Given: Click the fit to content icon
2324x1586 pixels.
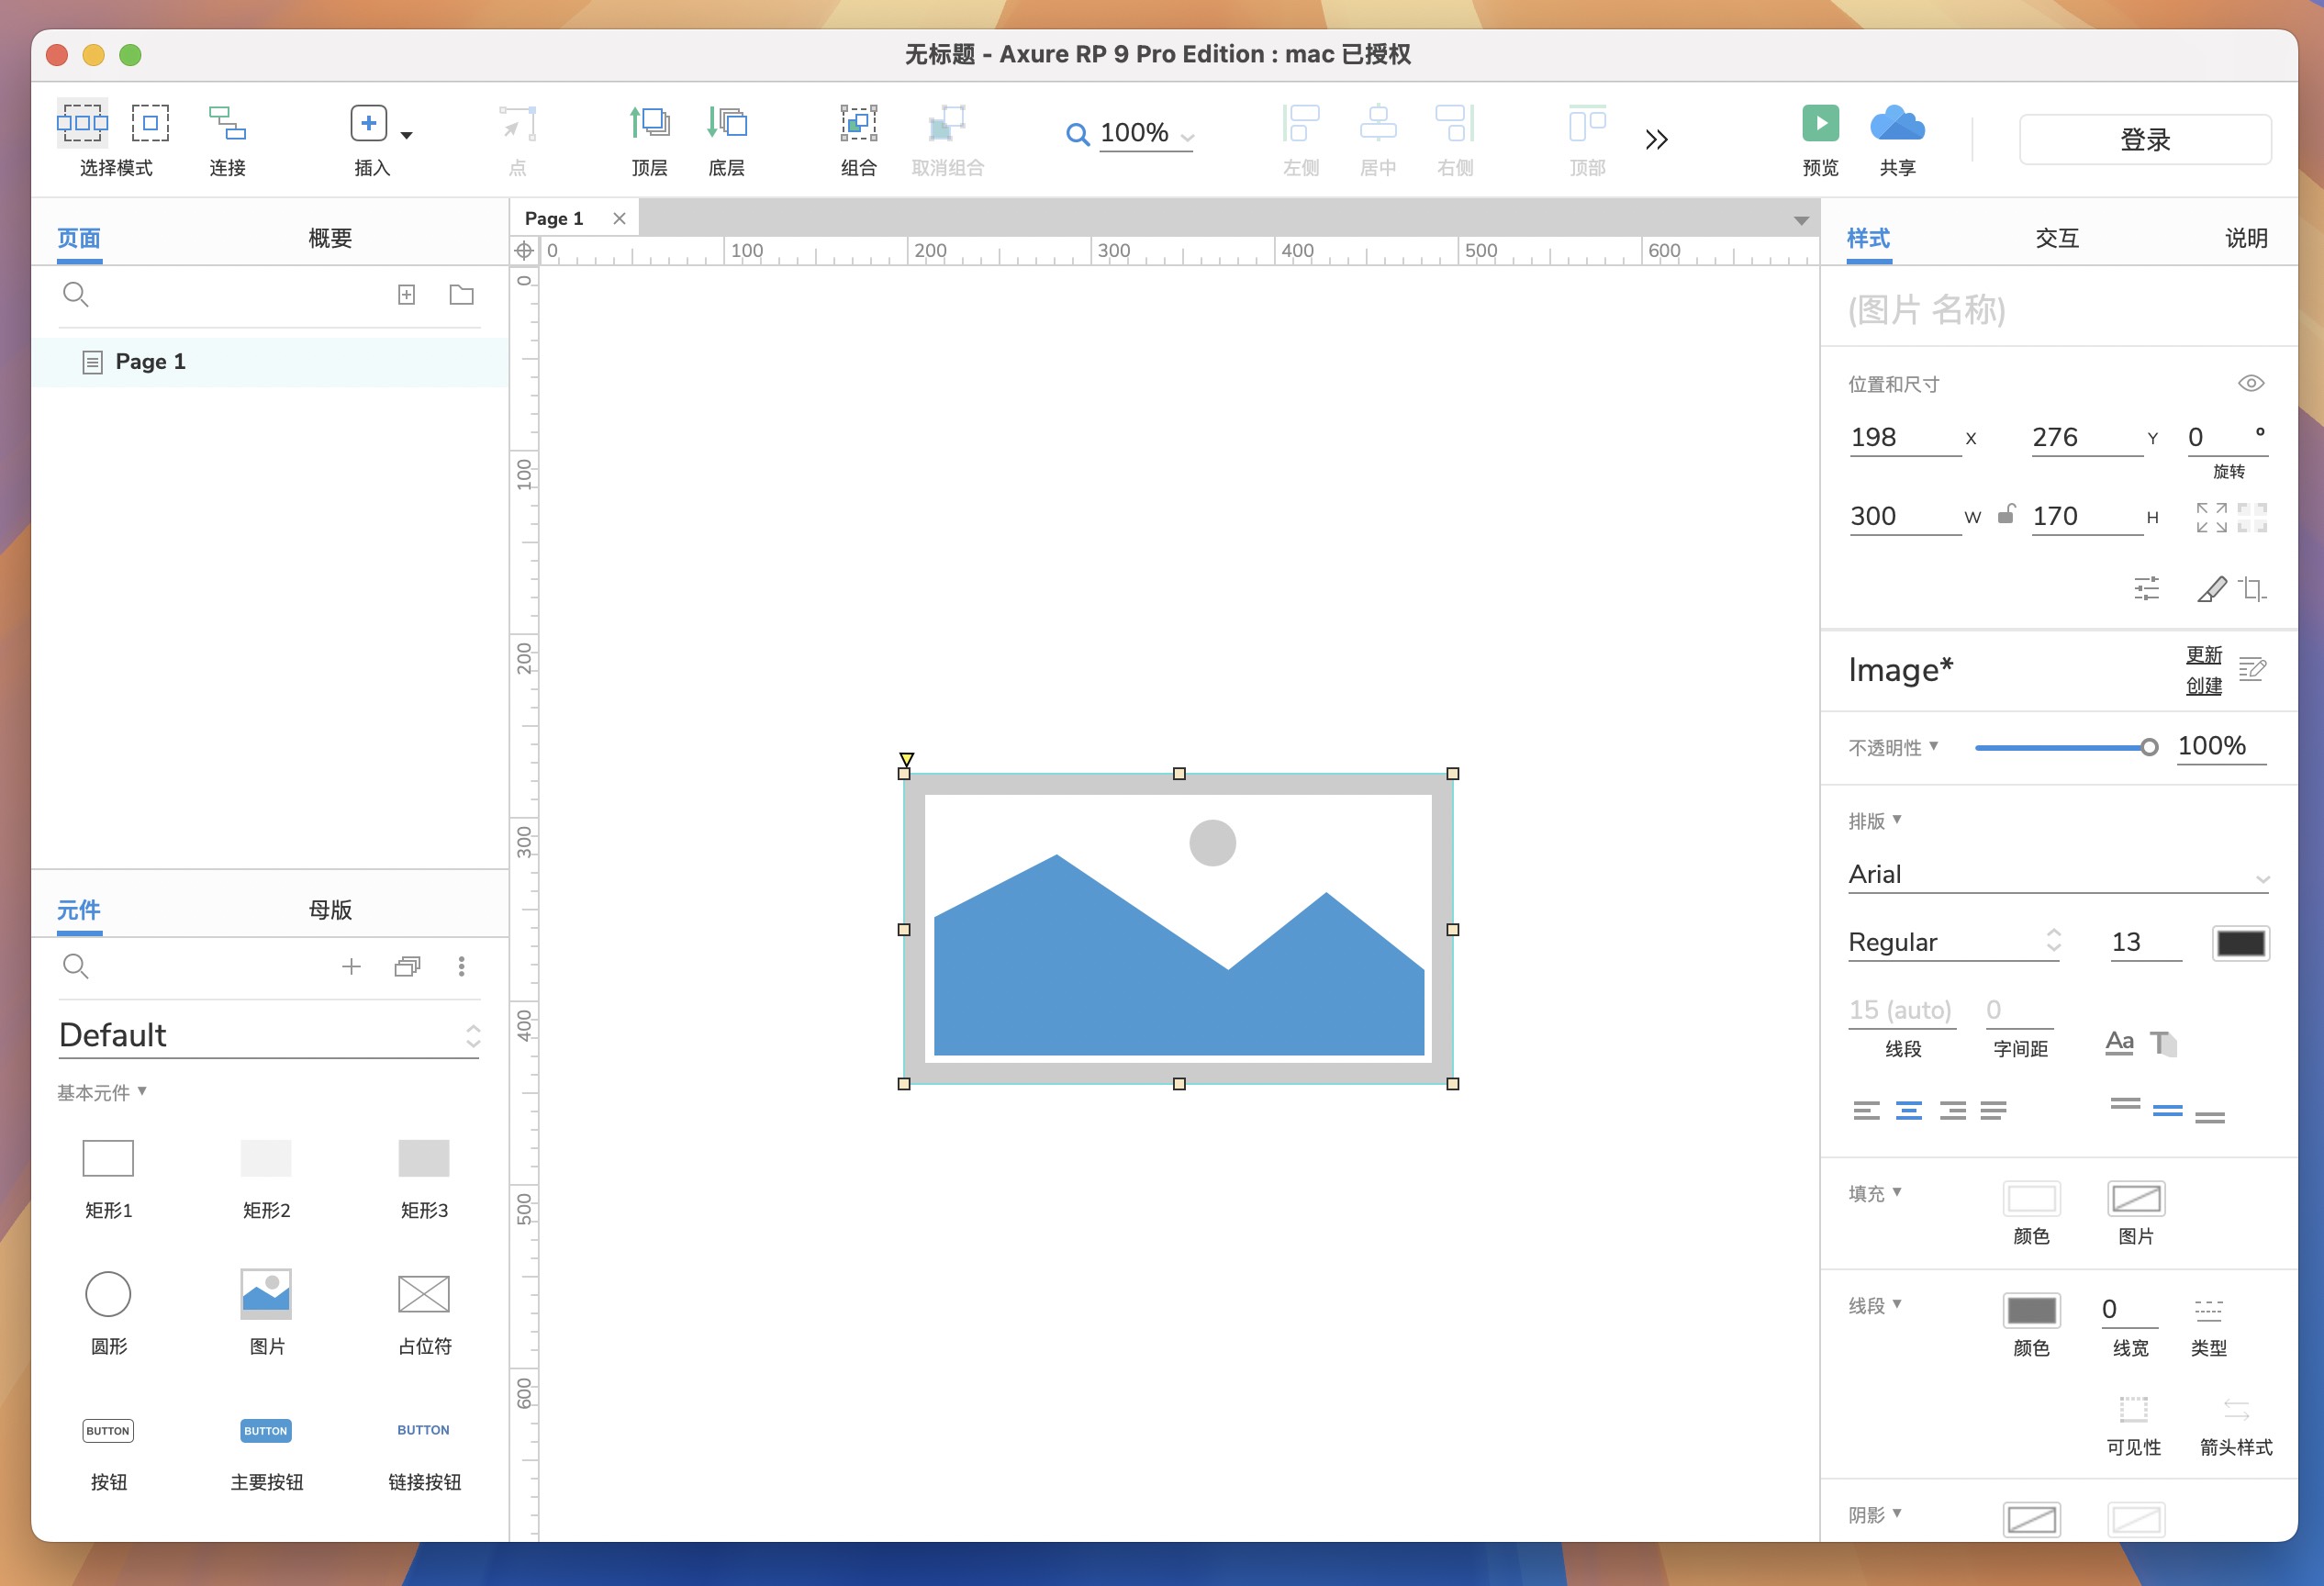Looking at the screenshot, I should click(x=2211, y=517).
